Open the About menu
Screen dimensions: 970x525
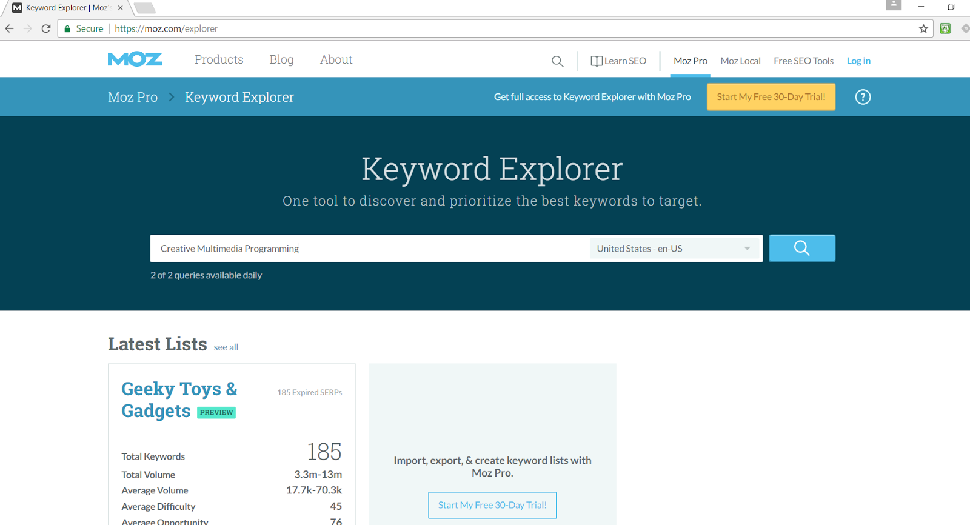point(336,59)
